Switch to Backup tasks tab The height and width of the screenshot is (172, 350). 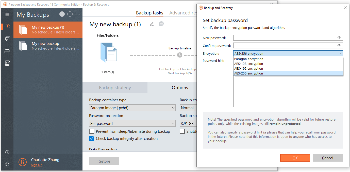149,13
